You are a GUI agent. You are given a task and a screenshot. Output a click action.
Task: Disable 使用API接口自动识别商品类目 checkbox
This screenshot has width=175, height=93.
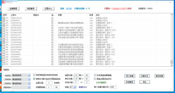[x=34, y=79]
